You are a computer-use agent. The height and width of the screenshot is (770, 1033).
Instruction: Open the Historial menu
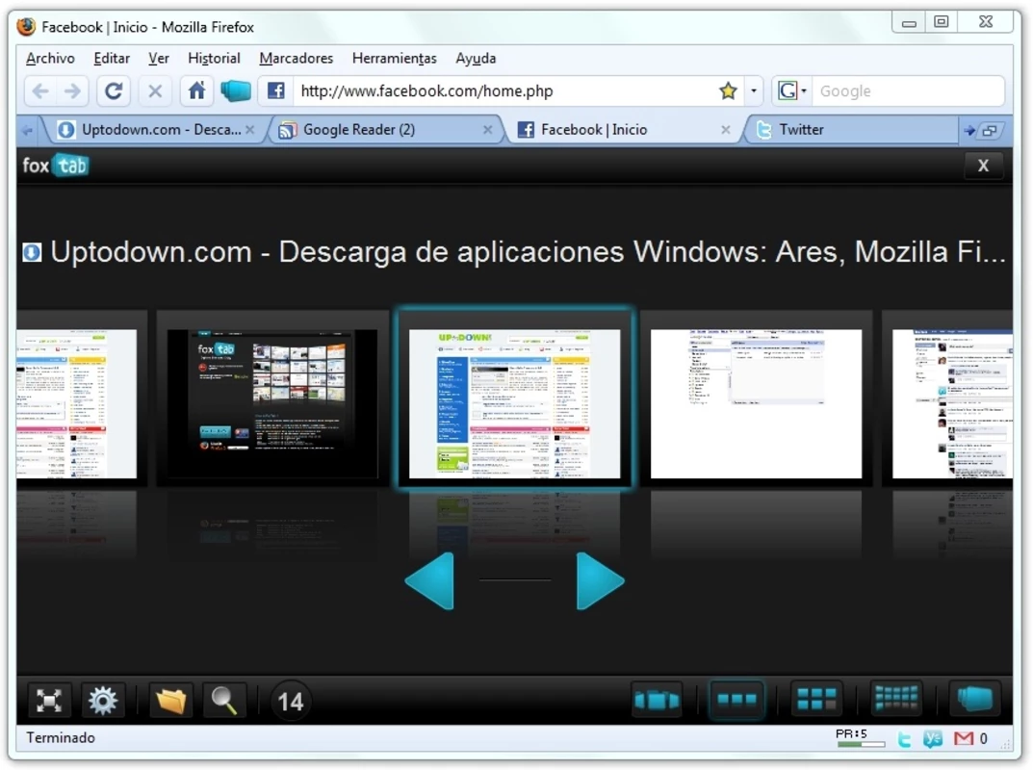tap(214, 58)
